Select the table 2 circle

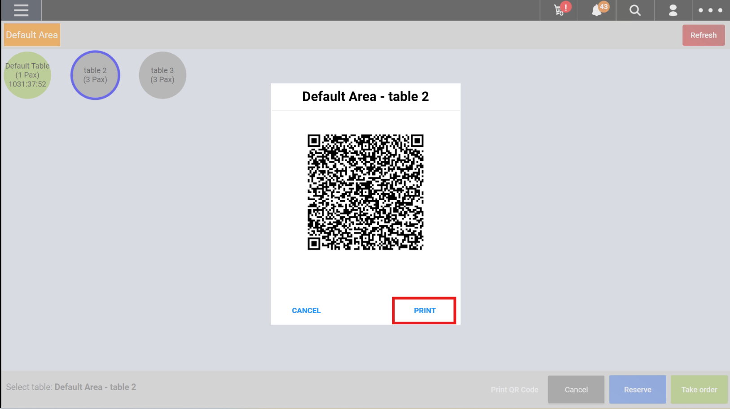coord(95,75)
